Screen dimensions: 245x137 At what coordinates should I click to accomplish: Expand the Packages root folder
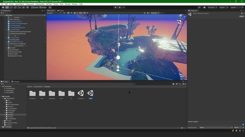[x=1, y=127]
